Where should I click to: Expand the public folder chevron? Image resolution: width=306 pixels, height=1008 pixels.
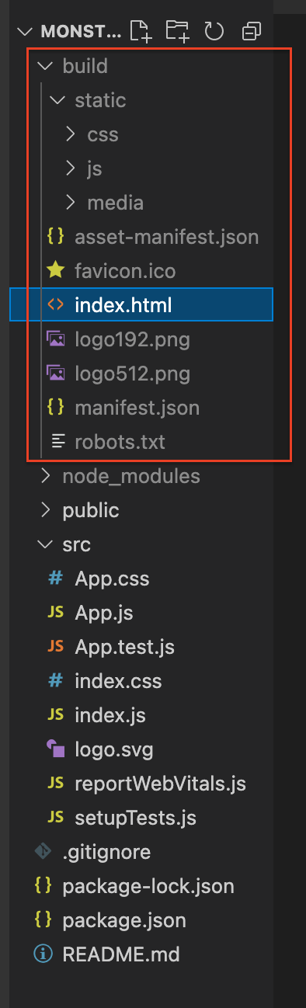pyautogui.click(x=45, y=510)
